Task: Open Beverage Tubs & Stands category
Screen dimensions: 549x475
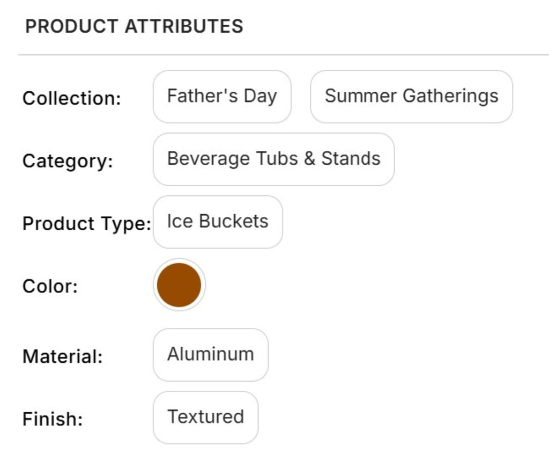Action: point(273,159)
